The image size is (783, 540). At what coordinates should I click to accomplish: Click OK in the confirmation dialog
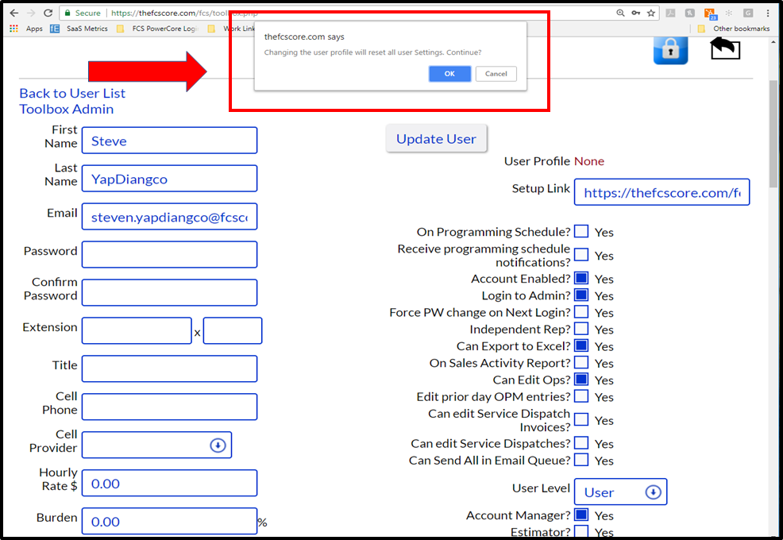(x=449, y=73)
